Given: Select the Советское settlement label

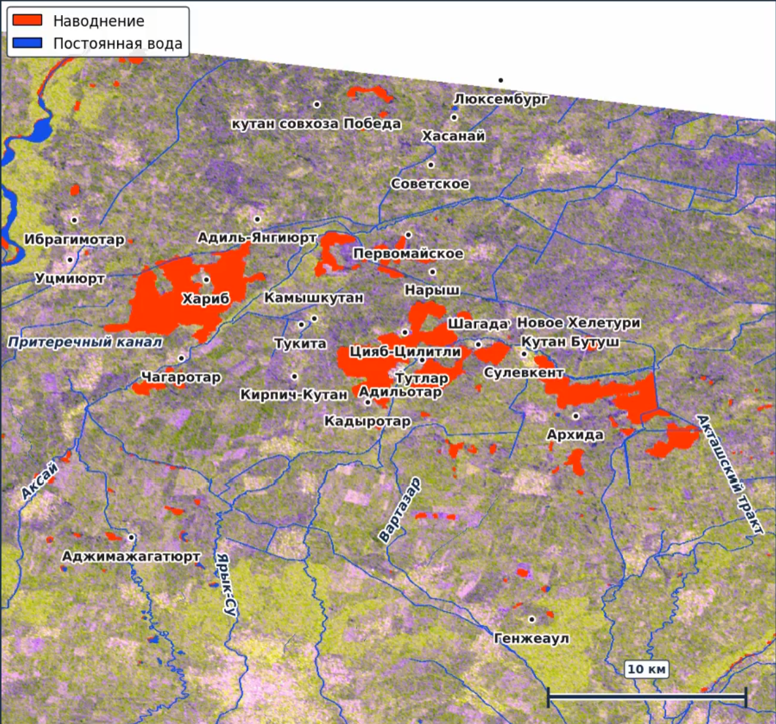Looking at the screenshot, I should coord(430,183).
